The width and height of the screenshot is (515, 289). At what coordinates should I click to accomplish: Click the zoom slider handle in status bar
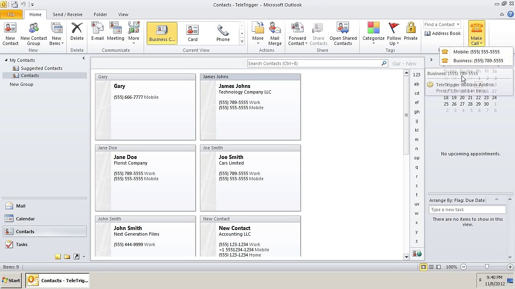(x=487, y=267)
